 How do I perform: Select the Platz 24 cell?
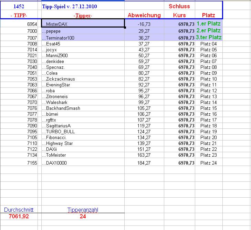(x=209, y=162)
